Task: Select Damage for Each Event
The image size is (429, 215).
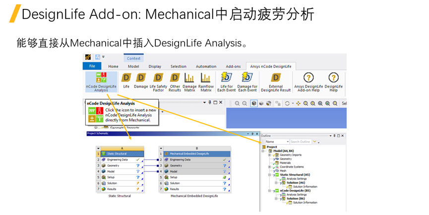Action: (247, 82)
